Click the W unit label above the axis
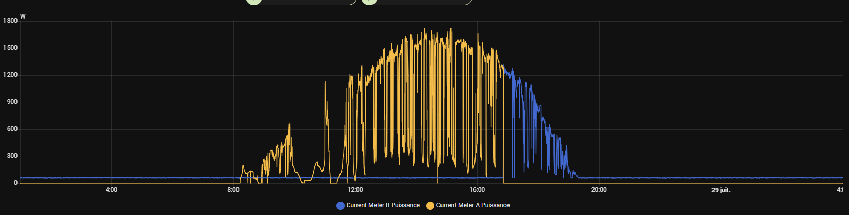Screen dimensions: 849x215 [x=23, y=16]
